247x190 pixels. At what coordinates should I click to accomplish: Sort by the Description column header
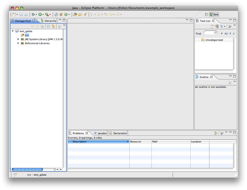pos(99,142)
